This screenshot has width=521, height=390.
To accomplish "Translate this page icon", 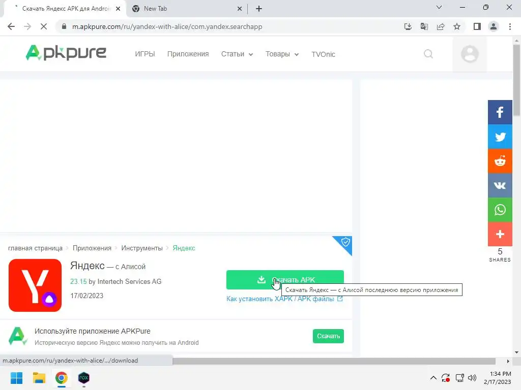I will coord(424,26).
